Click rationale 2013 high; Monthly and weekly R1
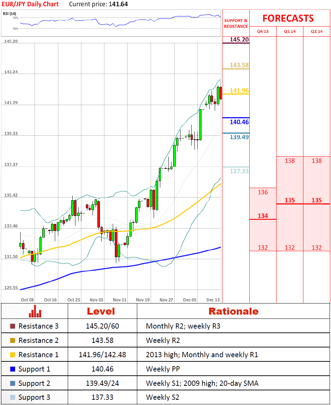This screenshot has height=405, width=331. coord(202,355)
